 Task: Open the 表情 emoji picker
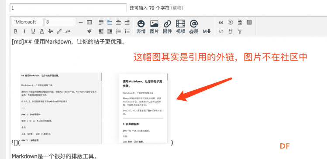141,27
